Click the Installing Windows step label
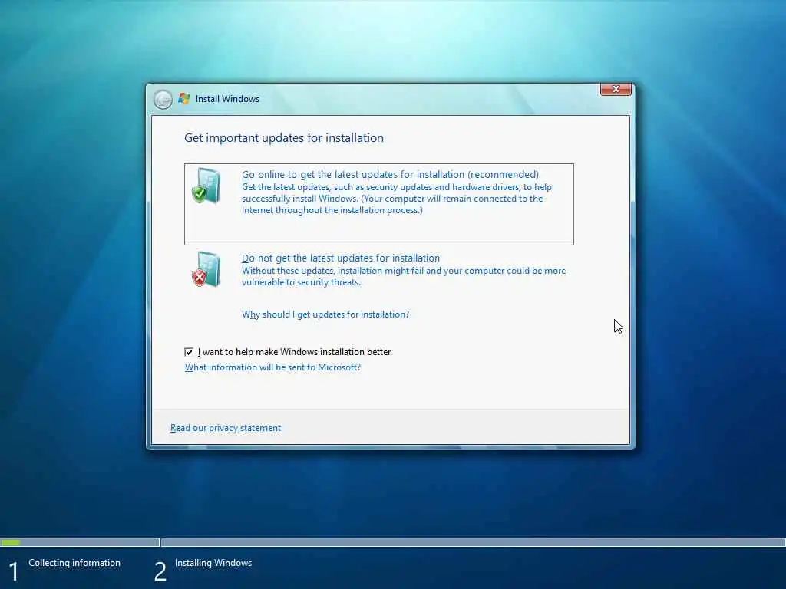The image size is (786, 589). point(213,563)
